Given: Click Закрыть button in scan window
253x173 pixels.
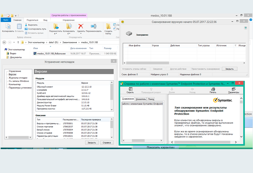Looking at the screenshot, I should coord(229,69).
